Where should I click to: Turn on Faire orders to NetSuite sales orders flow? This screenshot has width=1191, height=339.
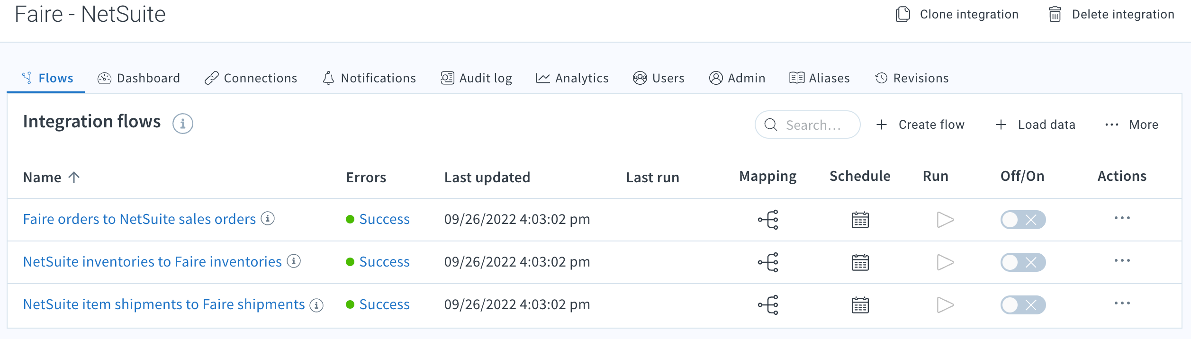(x=1023, y=220)
